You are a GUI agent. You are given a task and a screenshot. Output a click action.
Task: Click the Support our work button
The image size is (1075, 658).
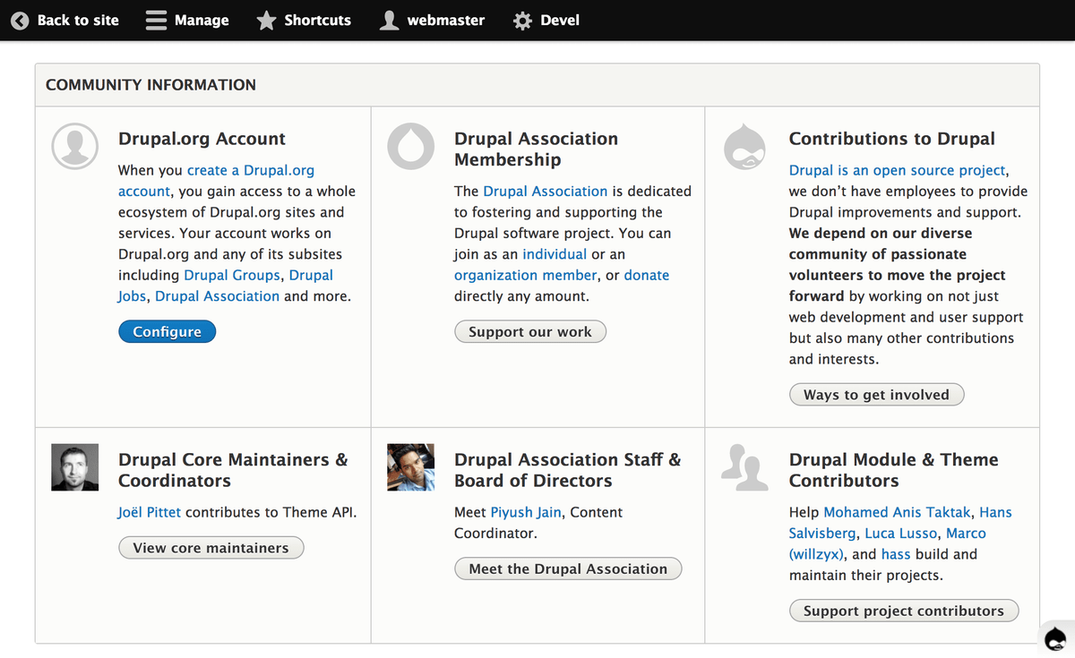click(x=530, y=331)
